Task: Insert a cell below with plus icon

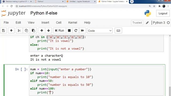Action: pyautogui.click(x=11, y=31)
